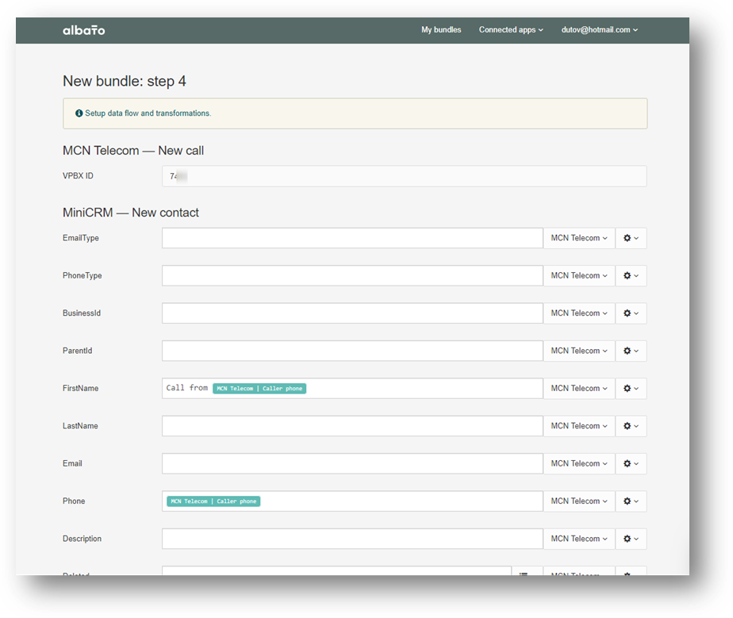This screenshot has height=618, width=733.
Task: Expand MCN Telecom dropdown for LastName
Action: (x=579, y=426)
